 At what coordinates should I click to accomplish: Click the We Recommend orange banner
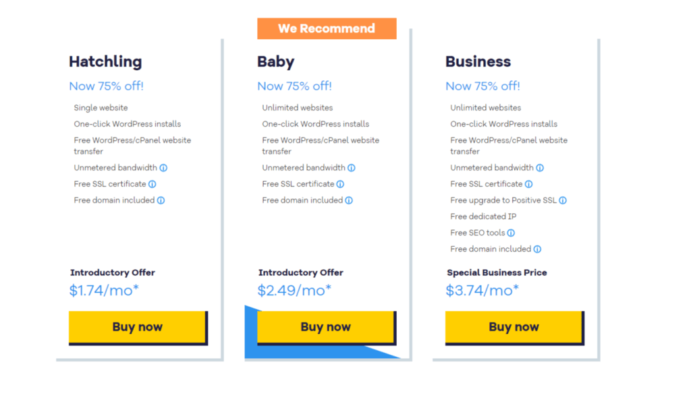pyautogui.click(x=327, y=28)
